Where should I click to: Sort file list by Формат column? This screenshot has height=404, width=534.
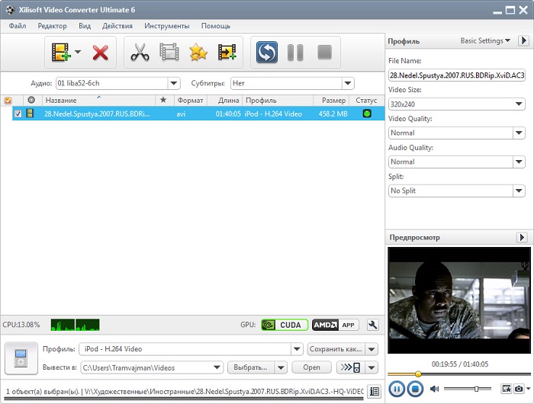point(191,101)
